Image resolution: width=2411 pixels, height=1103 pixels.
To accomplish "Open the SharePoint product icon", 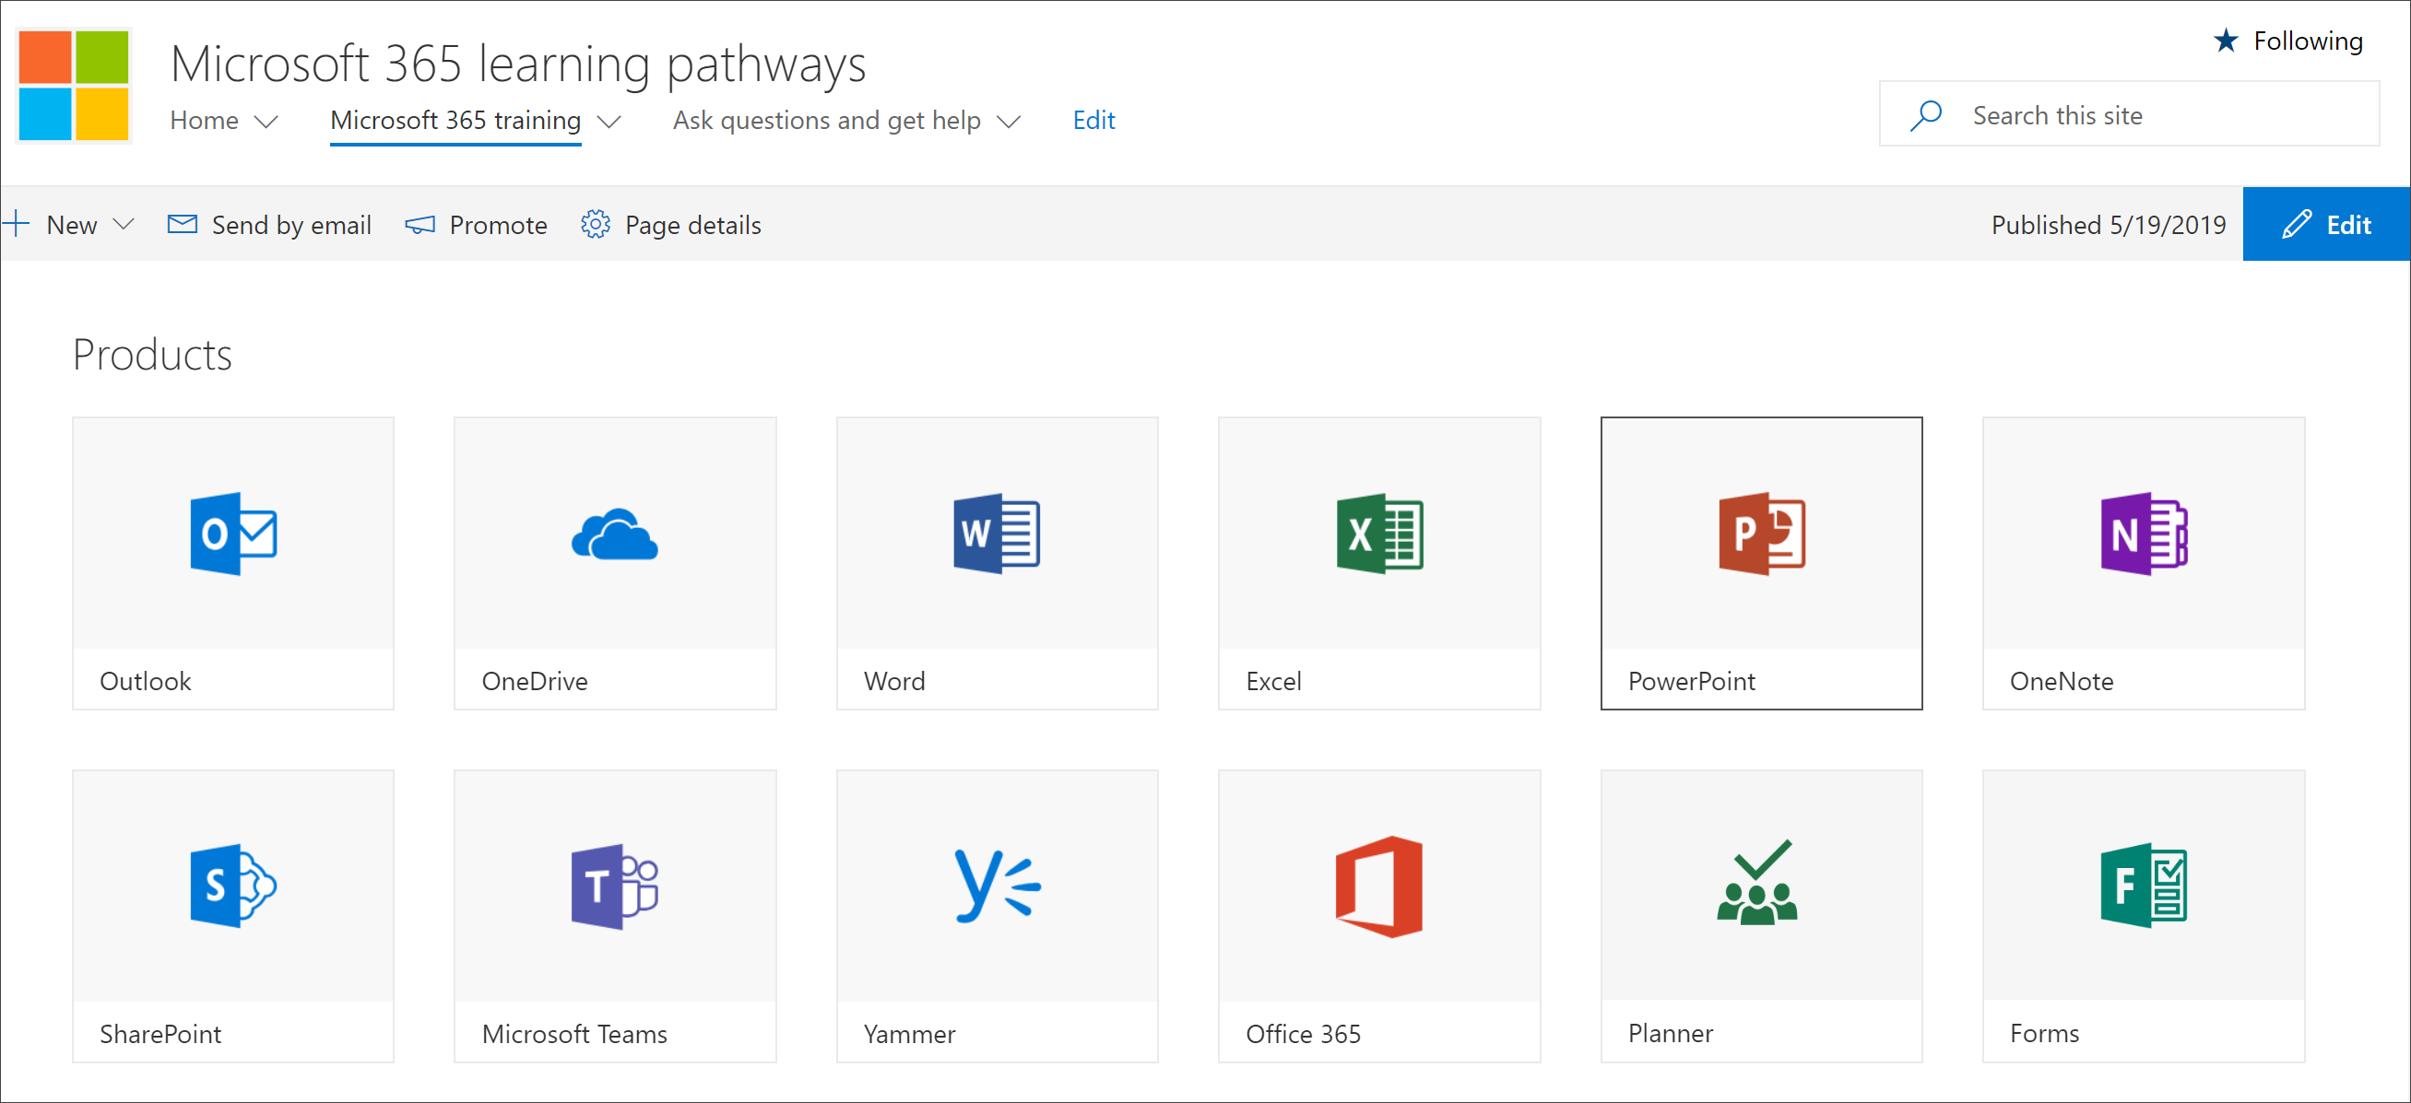I will [x=233, y=886].
